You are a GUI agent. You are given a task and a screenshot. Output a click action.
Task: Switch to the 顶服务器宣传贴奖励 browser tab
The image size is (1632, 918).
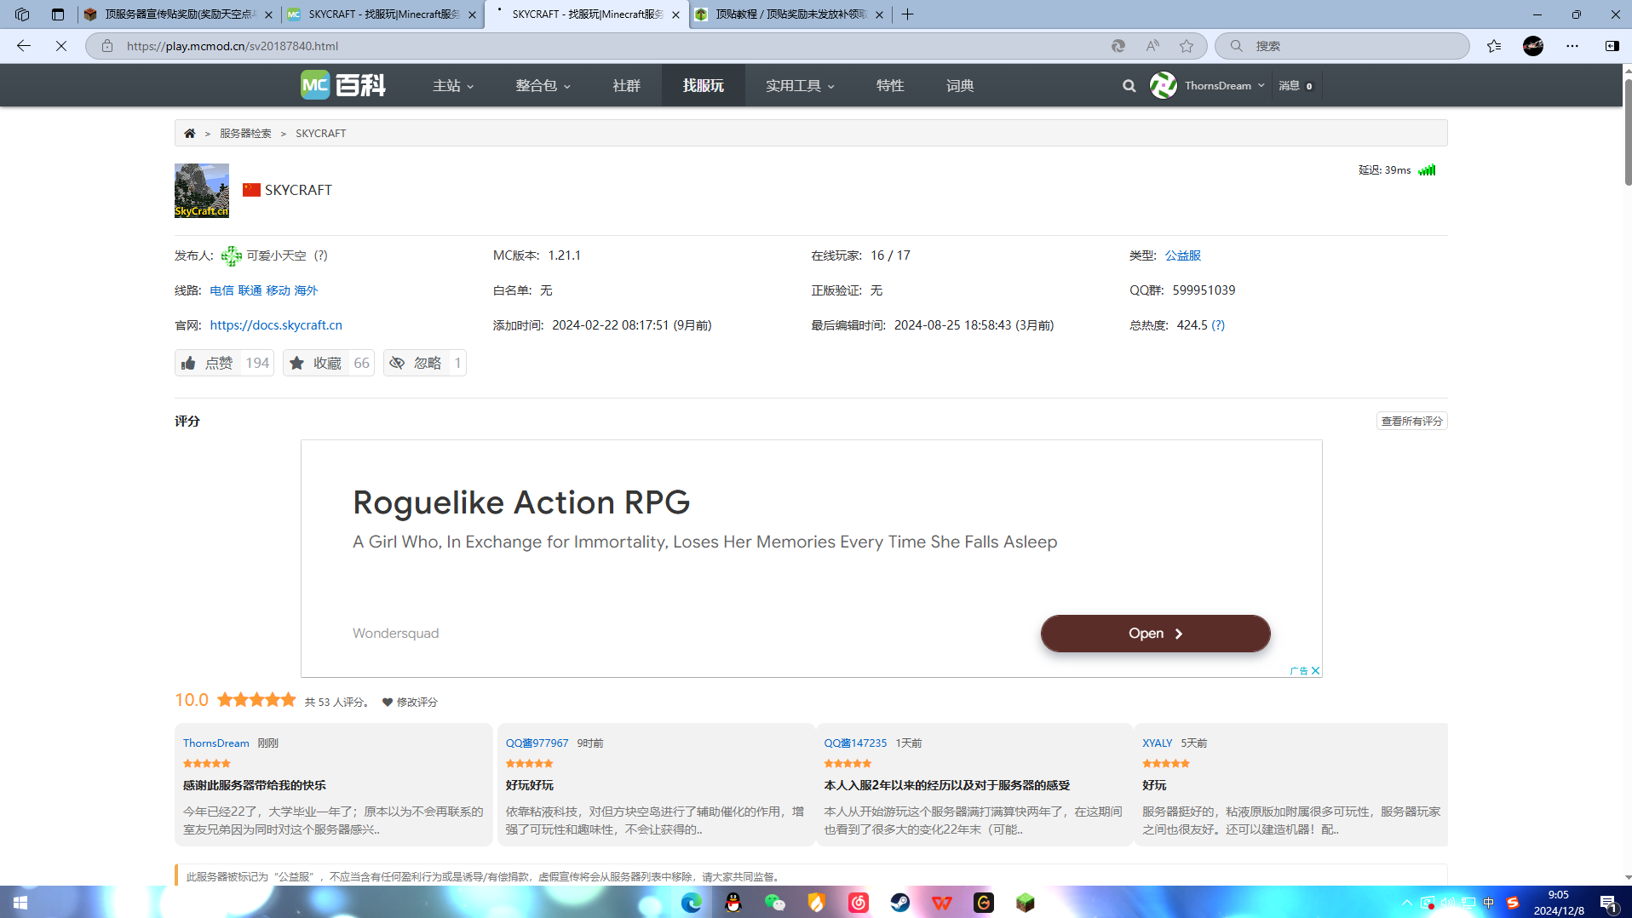tap(179, 14)
